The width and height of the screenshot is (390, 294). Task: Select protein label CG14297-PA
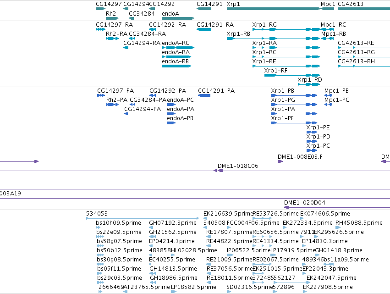tap(115, 91)
